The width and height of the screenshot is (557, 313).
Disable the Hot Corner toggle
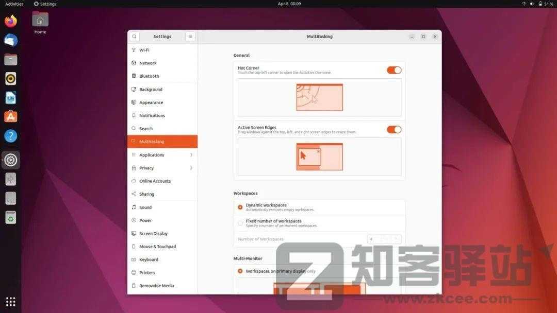tap(394, 70)
